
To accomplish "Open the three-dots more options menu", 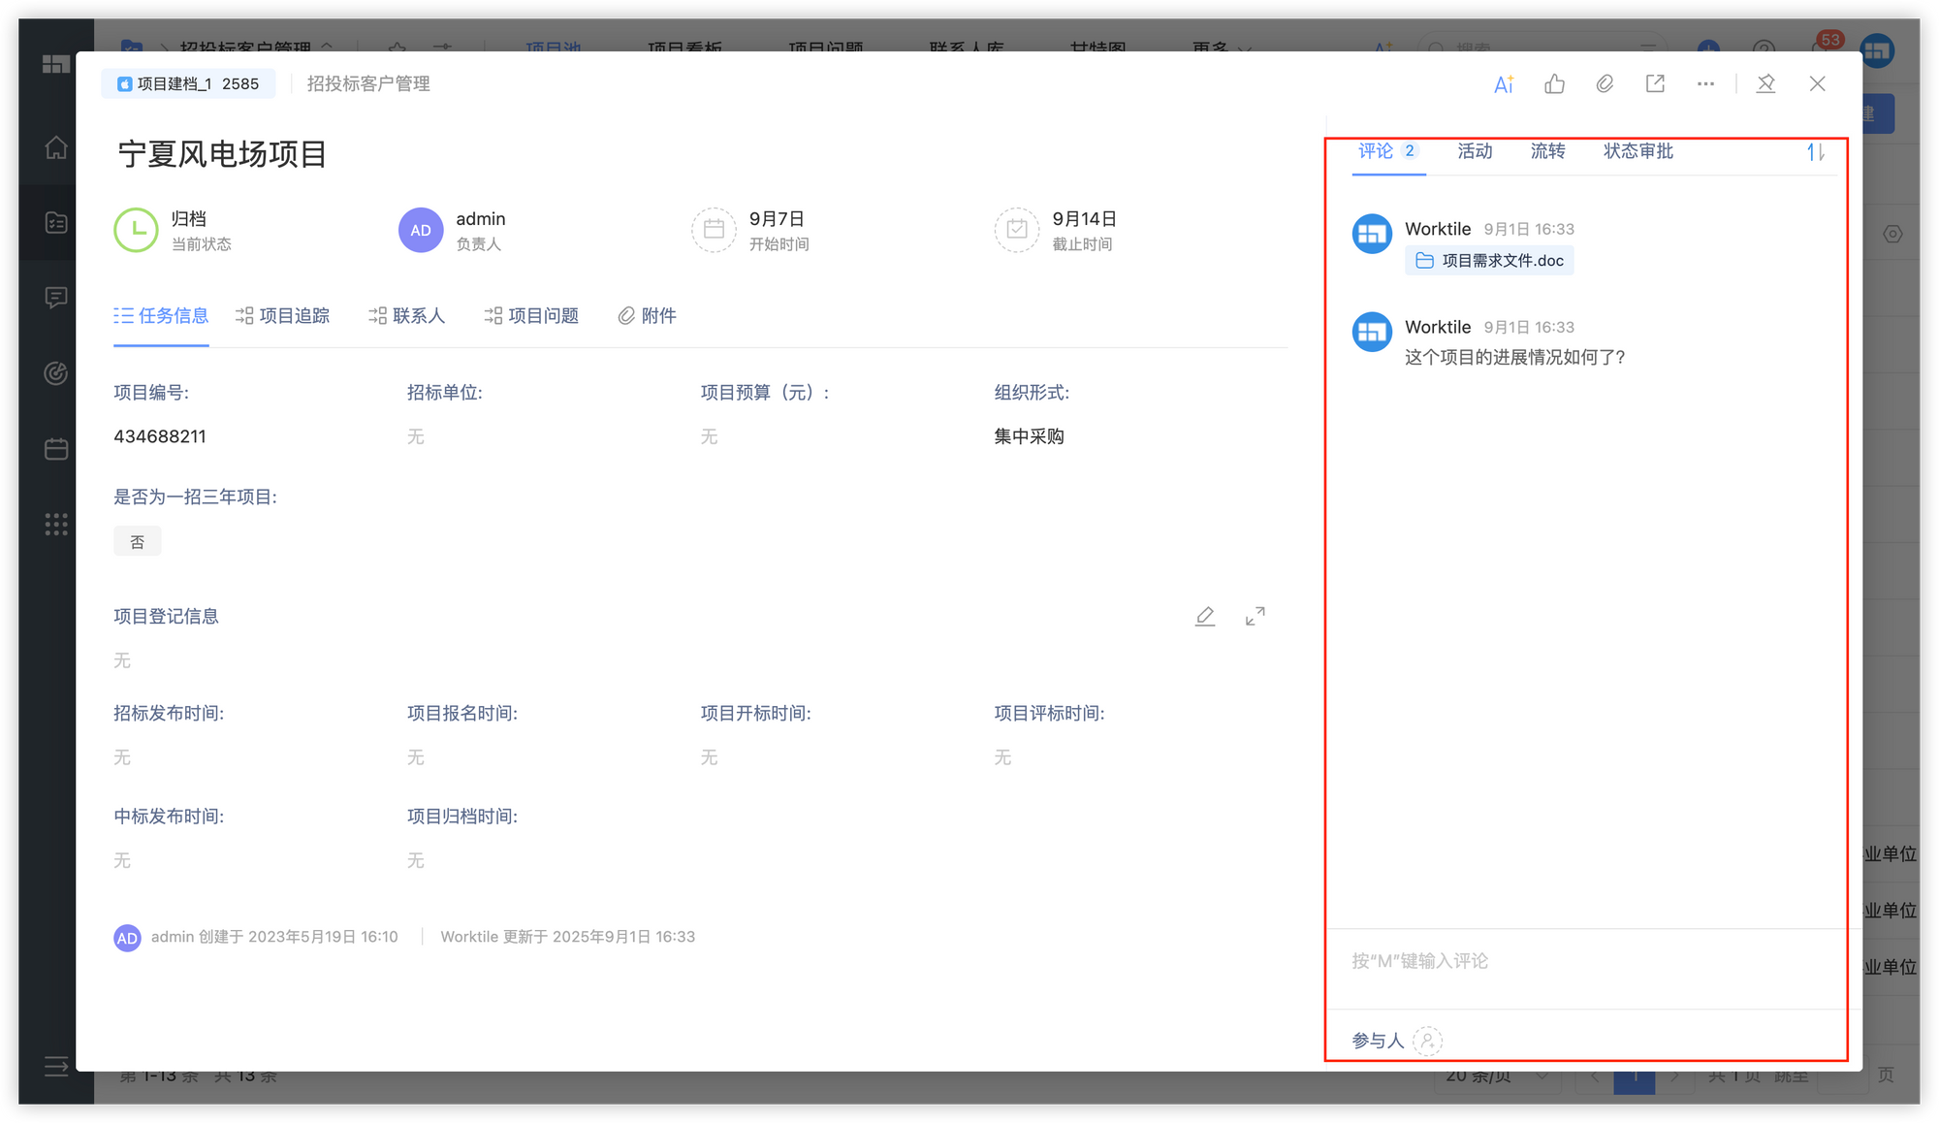I will [1705, 84].
